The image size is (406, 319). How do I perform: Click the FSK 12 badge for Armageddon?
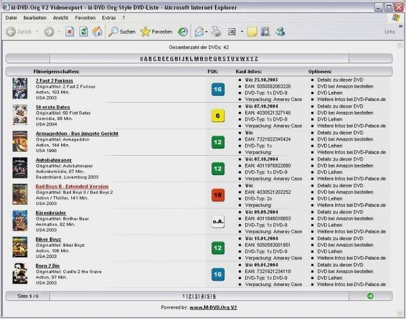(x=218, y=142)
